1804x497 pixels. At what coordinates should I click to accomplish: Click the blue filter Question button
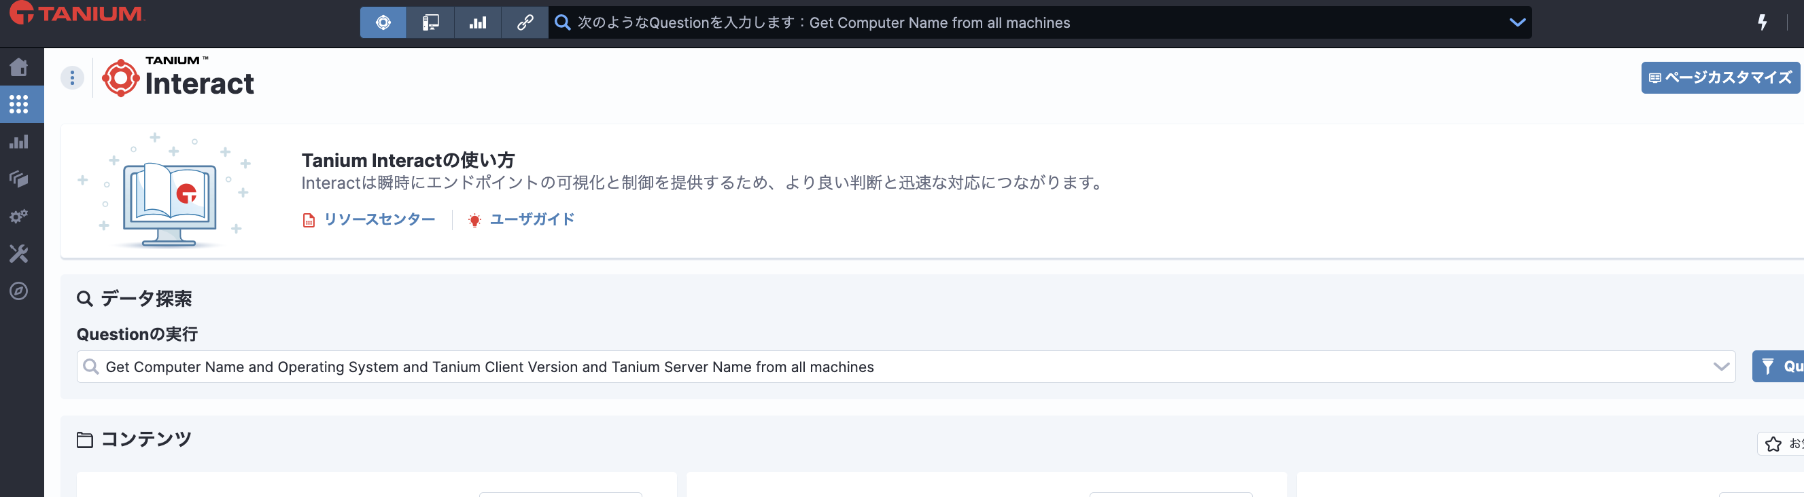pyautogui.click(x=1778, y=367)
